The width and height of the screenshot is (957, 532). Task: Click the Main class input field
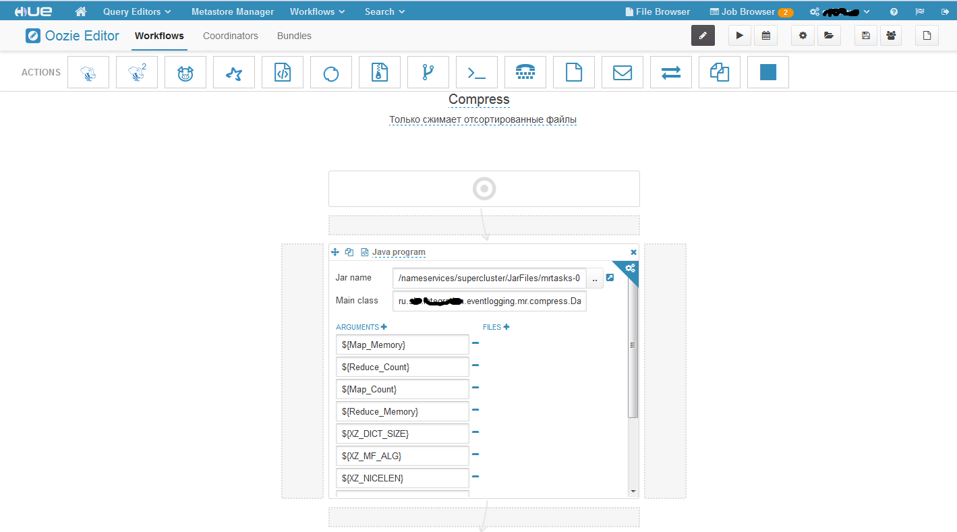click(x=490, y=301)
